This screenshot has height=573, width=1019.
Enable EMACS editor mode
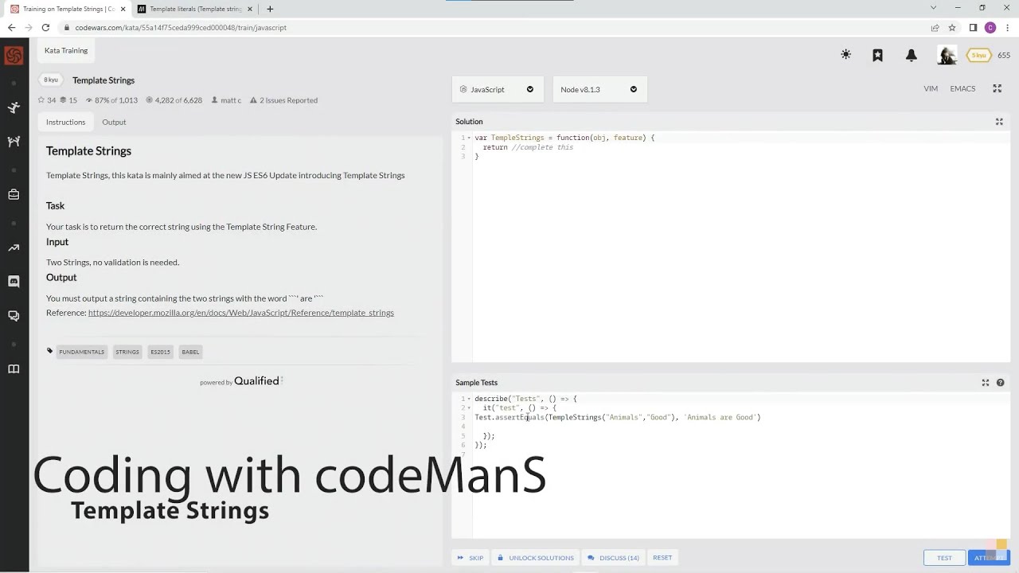(x=962, y=88)
